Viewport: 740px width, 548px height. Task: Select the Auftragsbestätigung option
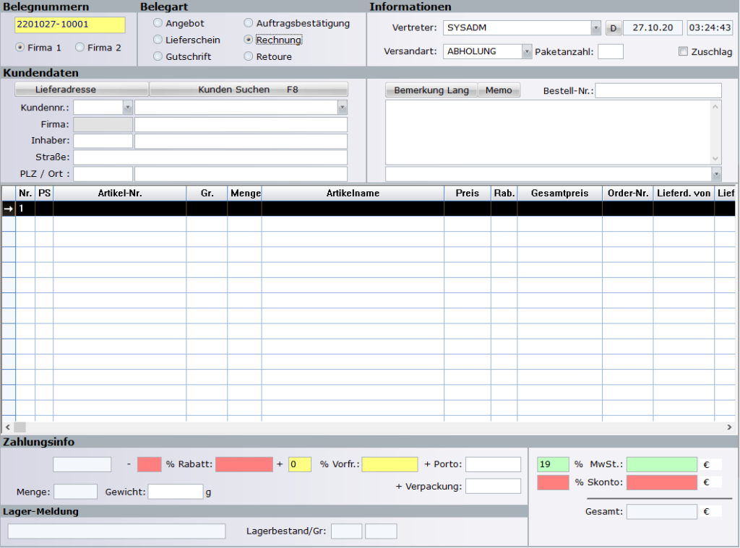249,23
